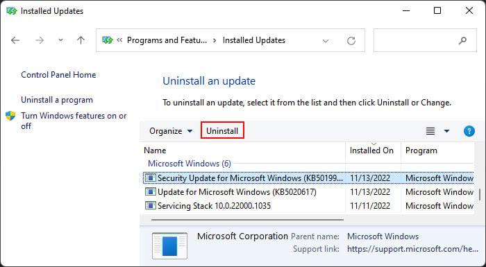The height and width of the screenshot is (267, 486).
Task: Expand the view options arrow
Action: point(446,131)
